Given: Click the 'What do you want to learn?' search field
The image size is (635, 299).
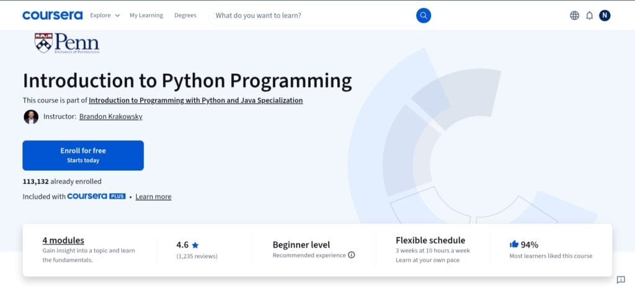Looking at the screenshot, I should point(312,15).
